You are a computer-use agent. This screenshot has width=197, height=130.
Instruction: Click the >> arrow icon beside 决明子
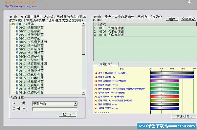(96, 73)
